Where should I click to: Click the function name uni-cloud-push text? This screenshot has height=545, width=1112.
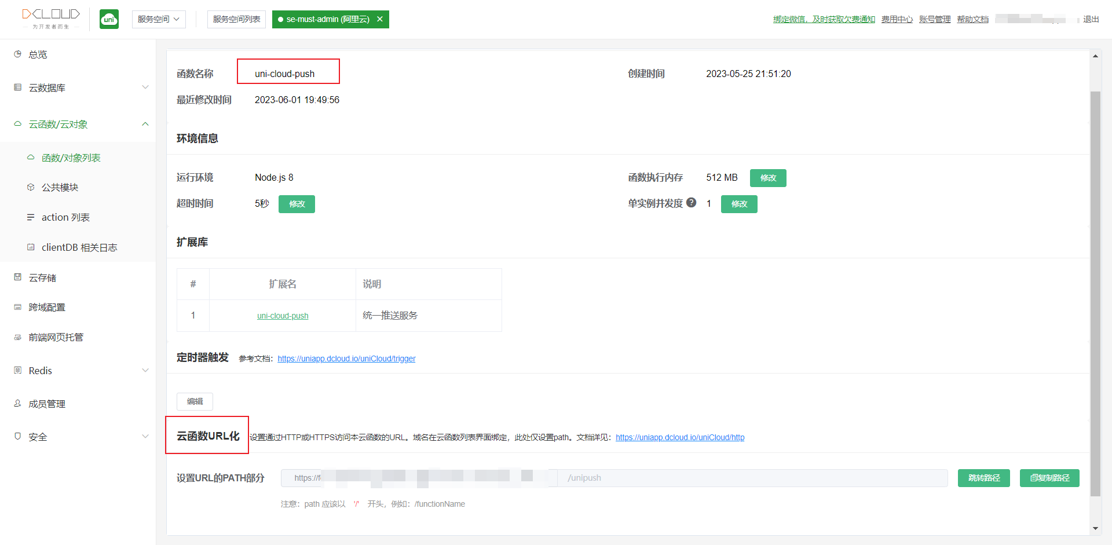[284, 74]
